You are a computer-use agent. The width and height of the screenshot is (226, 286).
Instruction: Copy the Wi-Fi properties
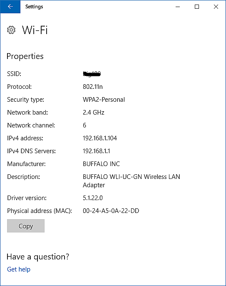26,226
